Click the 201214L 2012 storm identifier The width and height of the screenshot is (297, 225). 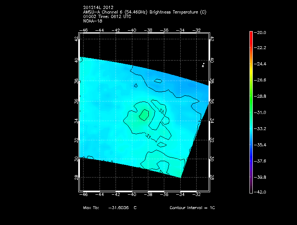[98, 8]
